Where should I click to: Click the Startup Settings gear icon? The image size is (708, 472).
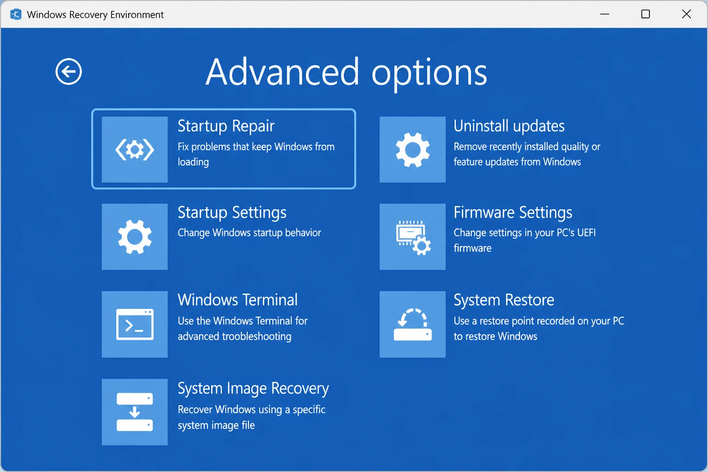coord(135,236)
